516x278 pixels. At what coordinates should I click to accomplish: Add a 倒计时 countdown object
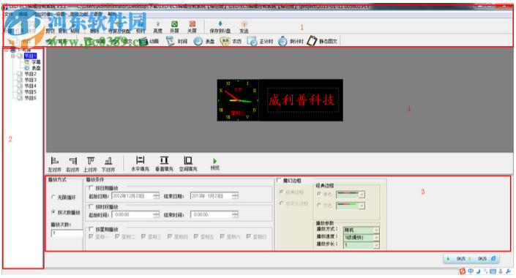pyautogui.click(x=291, y=41)
